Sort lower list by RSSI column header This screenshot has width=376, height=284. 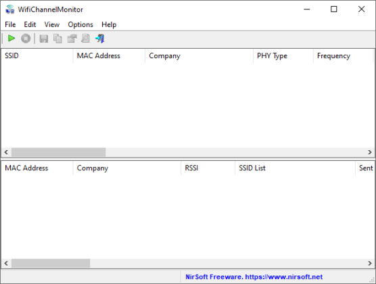click(x=208, y=168)
